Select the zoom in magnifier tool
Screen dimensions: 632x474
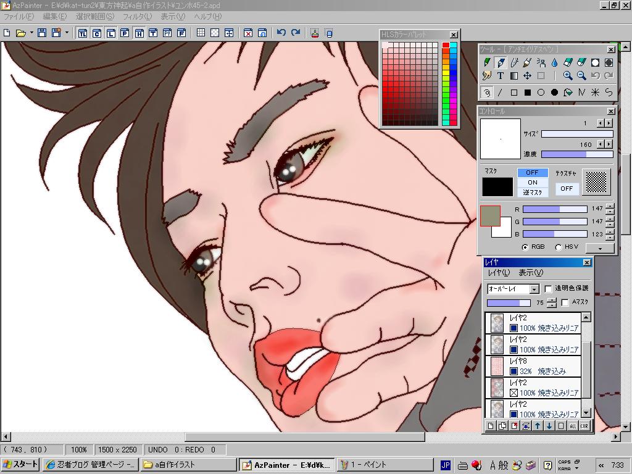tap(568, 76)
